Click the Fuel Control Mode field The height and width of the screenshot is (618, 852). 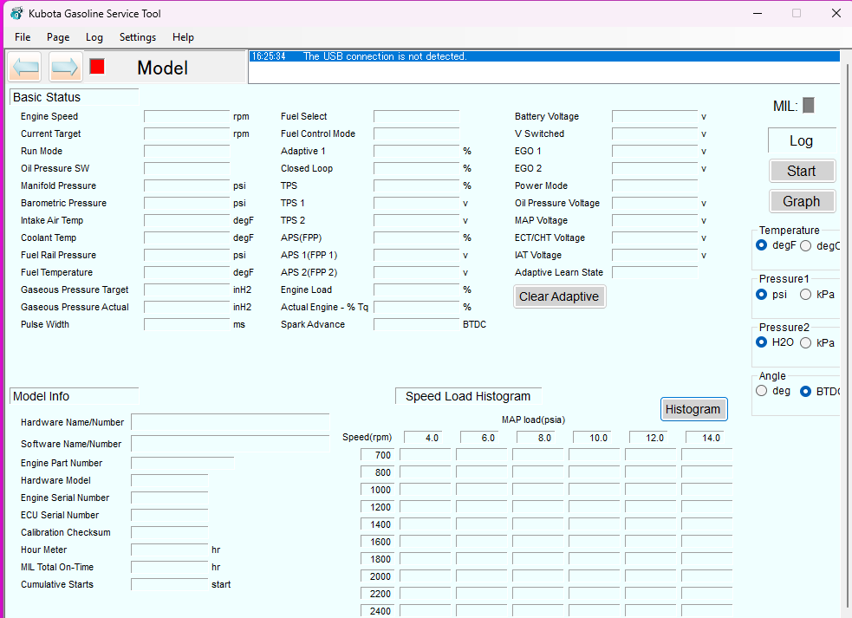(x=416, y=133)
